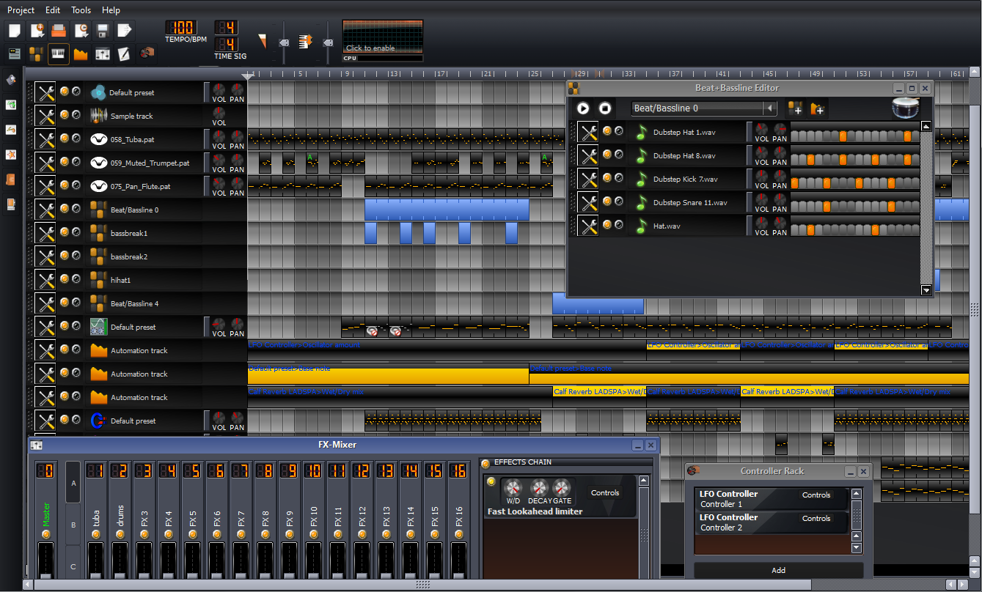Mute the Sample track with its green LED
This screenshot has height=592, width=982.
[65, 115]
